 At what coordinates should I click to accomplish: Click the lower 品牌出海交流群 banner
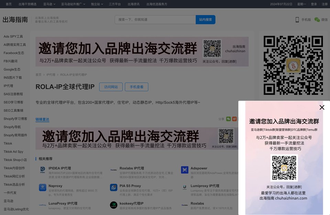pos(137,139)
